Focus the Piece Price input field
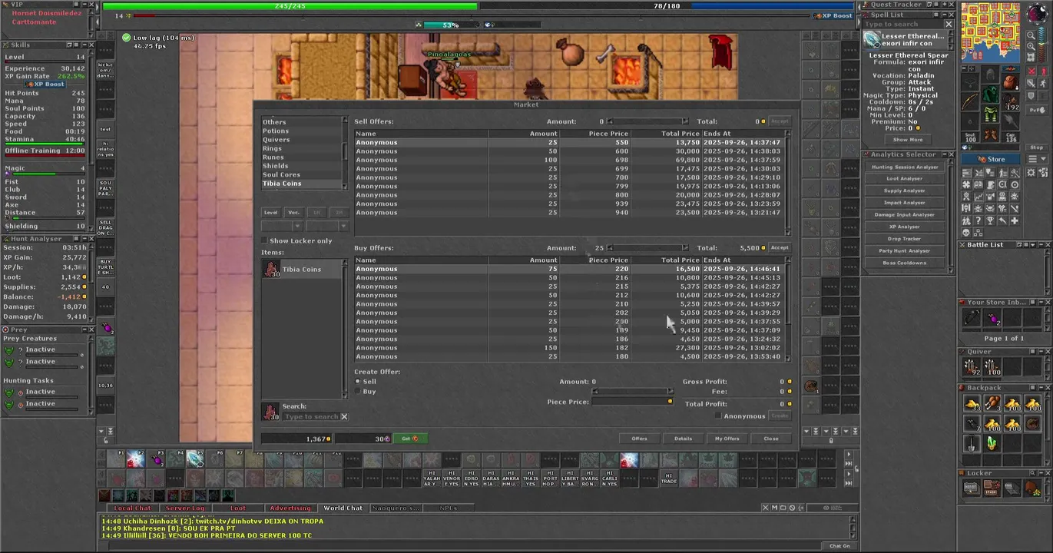 (x=631, y=402)
